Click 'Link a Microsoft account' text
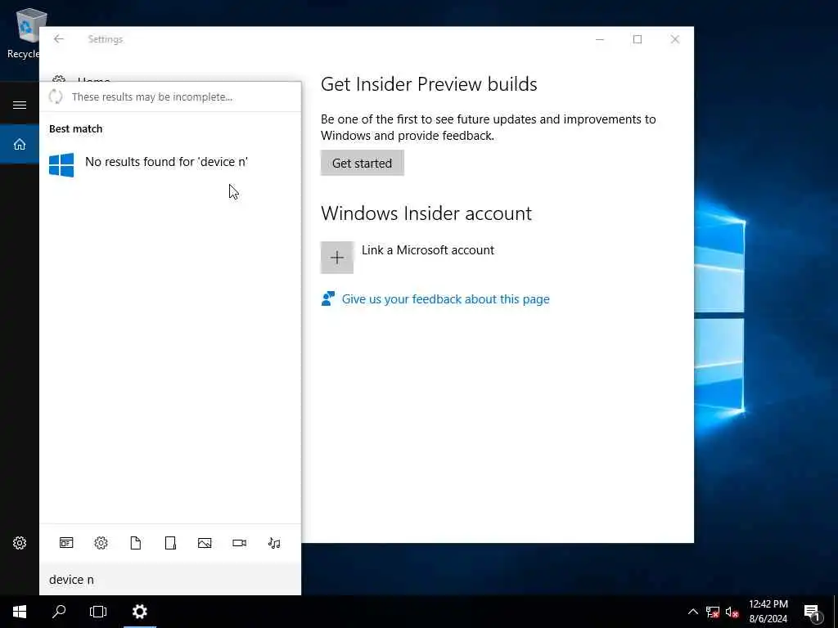Screen dimensions: 838x628 tap(427, 250)
